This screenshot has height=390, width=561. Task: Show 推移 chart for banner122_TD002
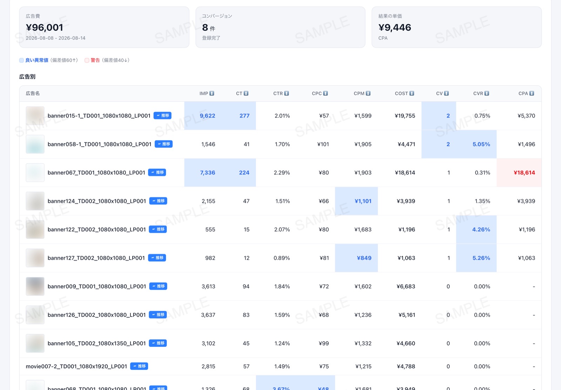click(158, 229)
